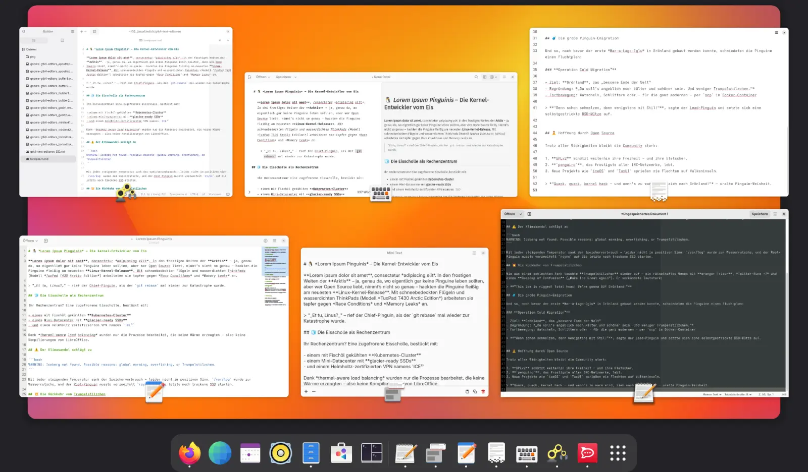Select the Mini Text window thumbnail
The width and height of the screenshot is (808, 472).
pos(394,322)
